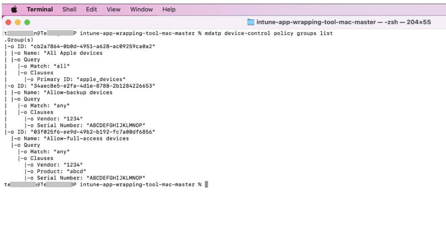Open the Edit menu
Screen dimensions: 446x232
click(x=91, y=10)
